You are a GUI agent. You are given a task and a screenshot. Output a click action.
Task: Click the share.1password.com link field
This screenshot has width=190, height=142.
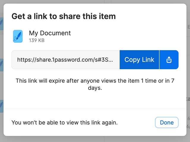[x=65, y=60]
